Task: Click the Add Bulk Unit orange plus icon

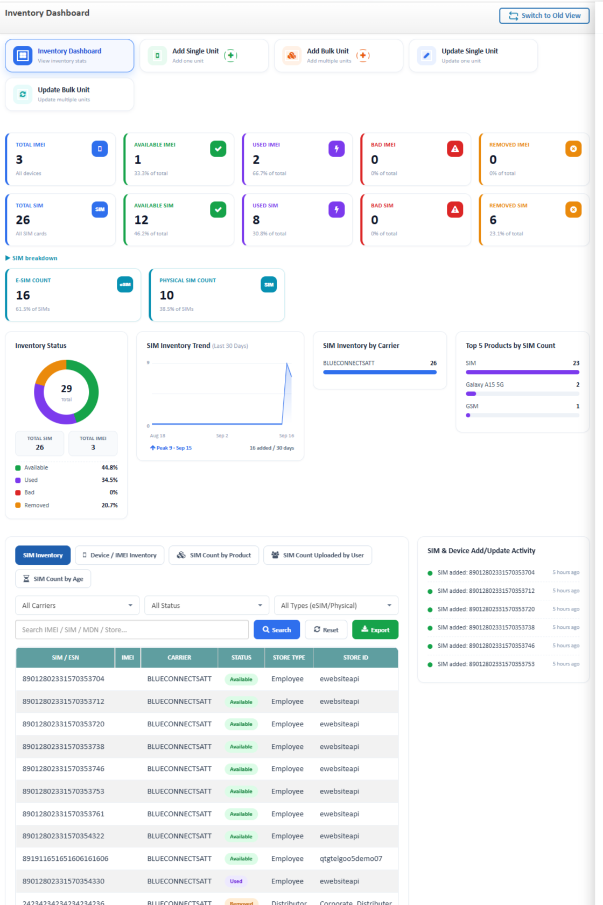Action: click(363, 55)
